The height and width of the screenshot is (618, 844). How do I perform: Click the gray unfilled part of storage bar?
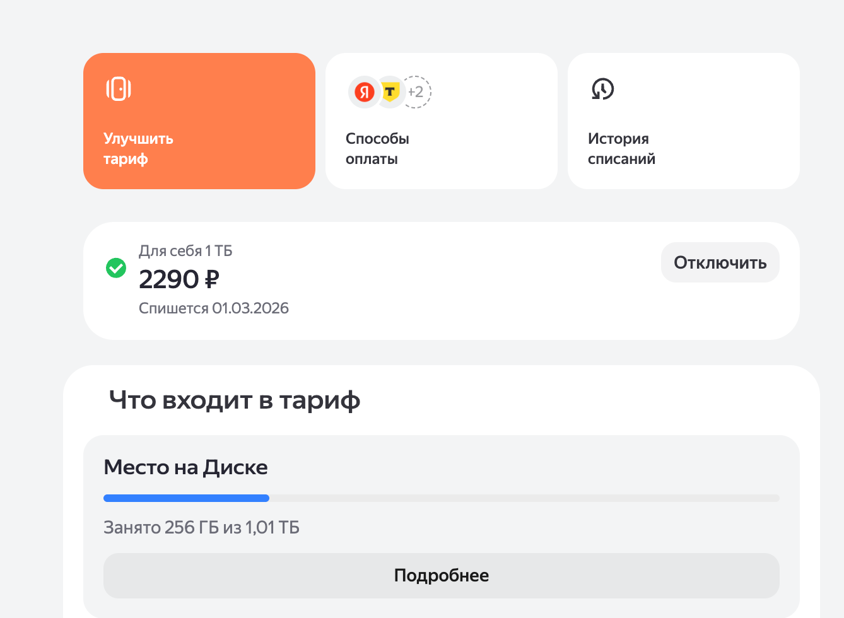coord(524,498)
